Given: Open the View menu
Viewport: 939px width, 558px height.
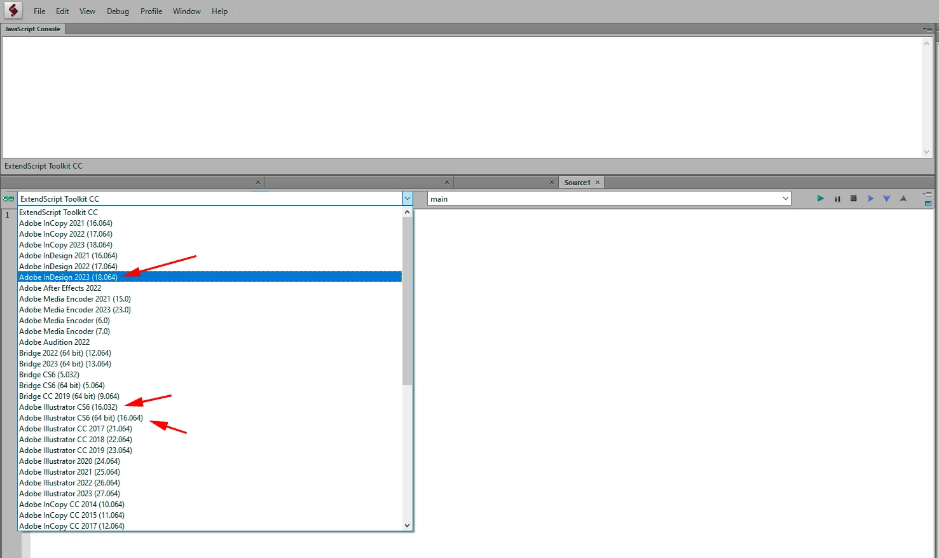Looking at the screenshot, I should [x=88, y=11].
